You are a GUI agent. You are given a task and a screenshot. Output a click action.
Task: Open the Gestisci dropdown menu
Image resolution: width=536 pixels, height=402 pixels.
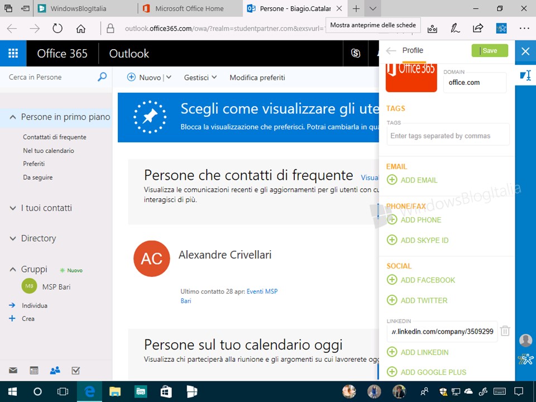[200, 78]
